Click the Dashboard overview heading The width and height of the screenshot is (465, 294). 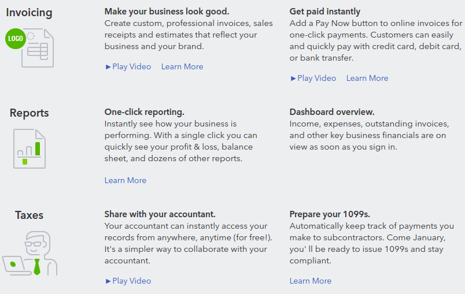[x=332, y=112]
